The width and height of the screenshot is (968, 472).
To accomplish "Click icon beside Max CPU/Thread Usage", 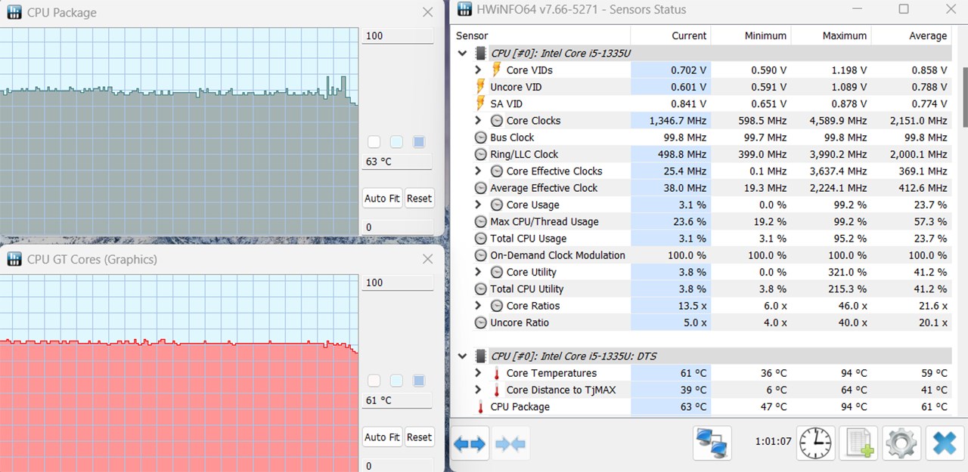I will click(x=480, y=221).
